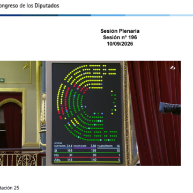Click the "Sí" row label
This screenshot has width=193, height=193.
(55, 151)
